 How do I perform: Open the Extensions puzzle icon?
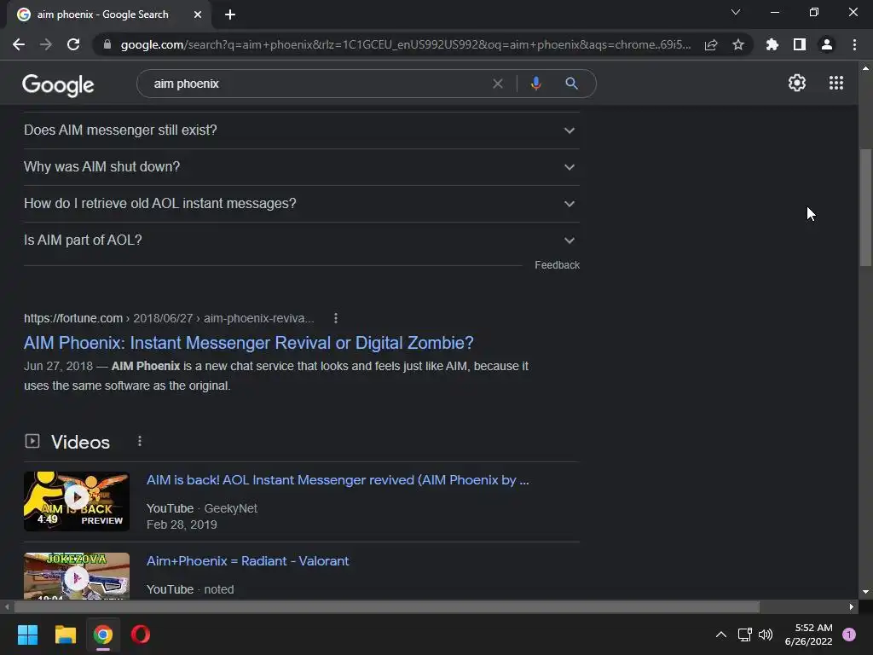click(x=772, y=44)
